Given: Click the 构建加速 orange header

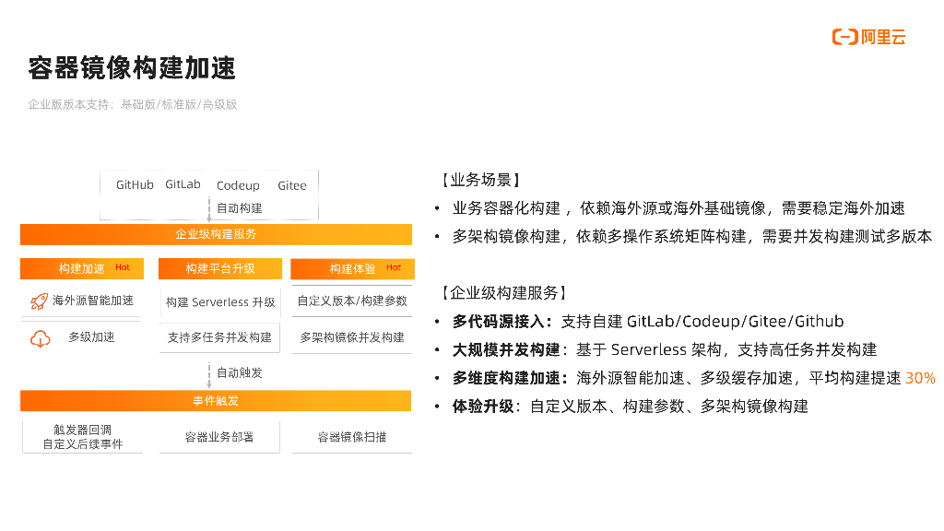Looking at the screenshot, I should [x=82, y=268].
